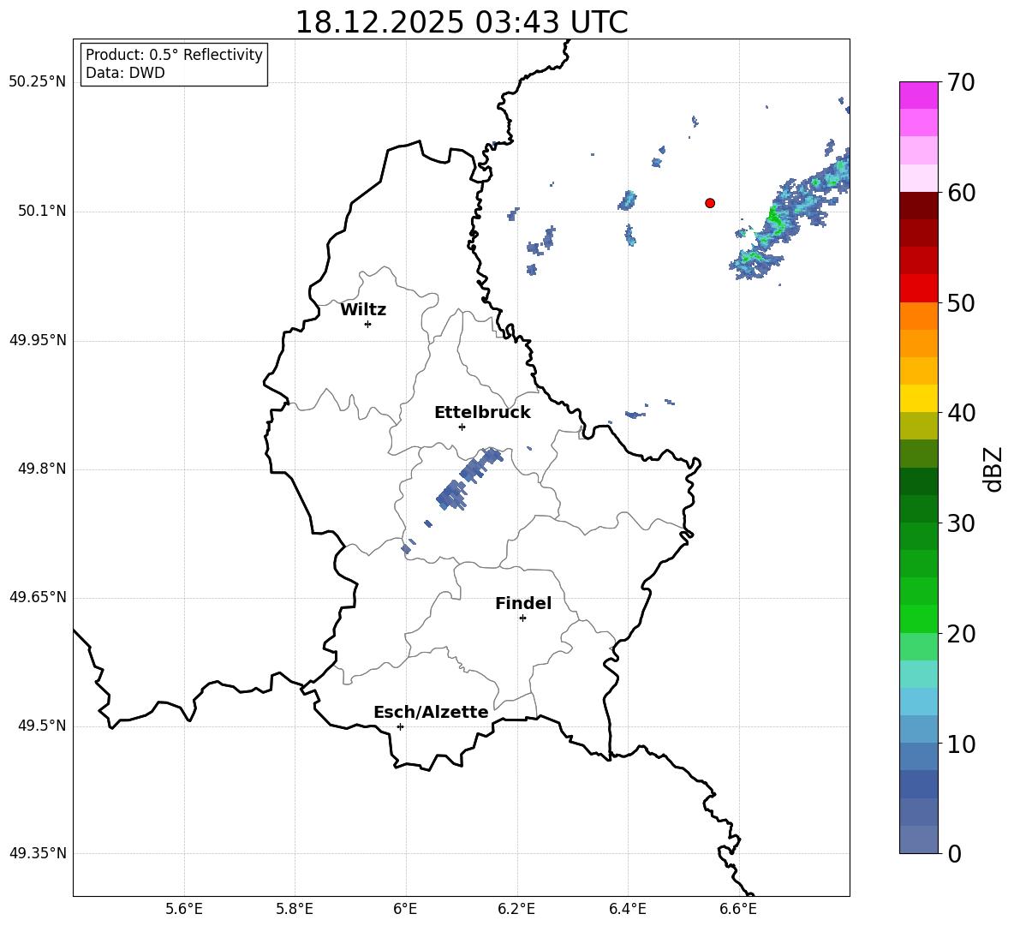Click the 10 tick label on colorbar
Viewport: 1014px width, 926px height.
coord(961,744)
